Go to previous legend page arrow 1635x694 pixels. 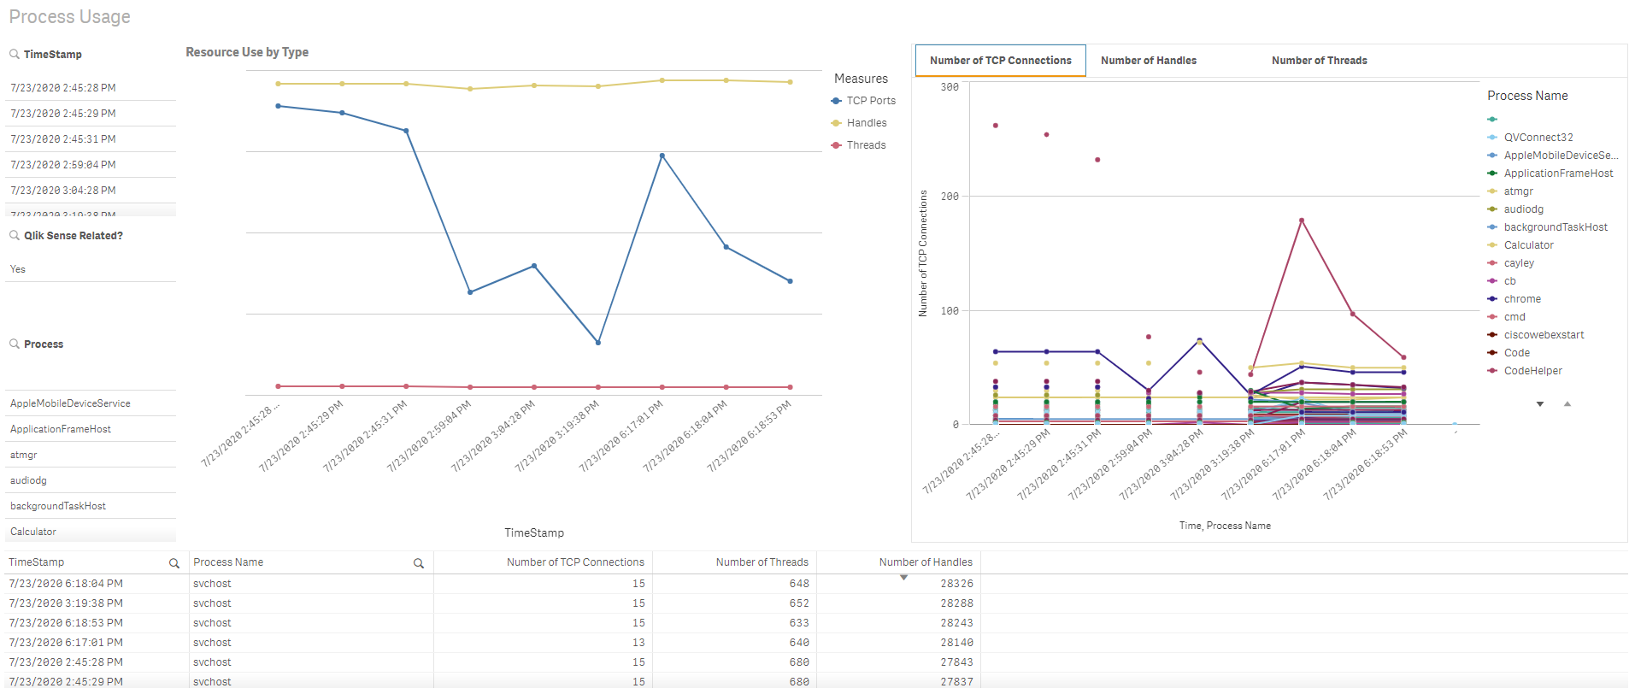click(x=1567, y=404)
